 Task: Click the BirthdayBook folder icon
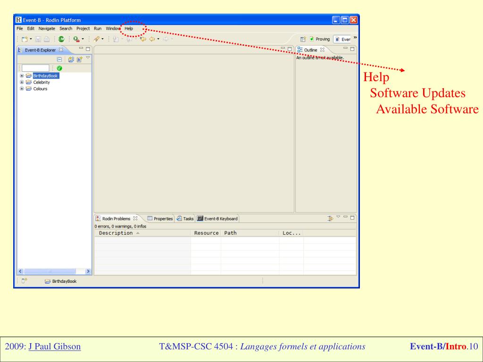(29, 76)
